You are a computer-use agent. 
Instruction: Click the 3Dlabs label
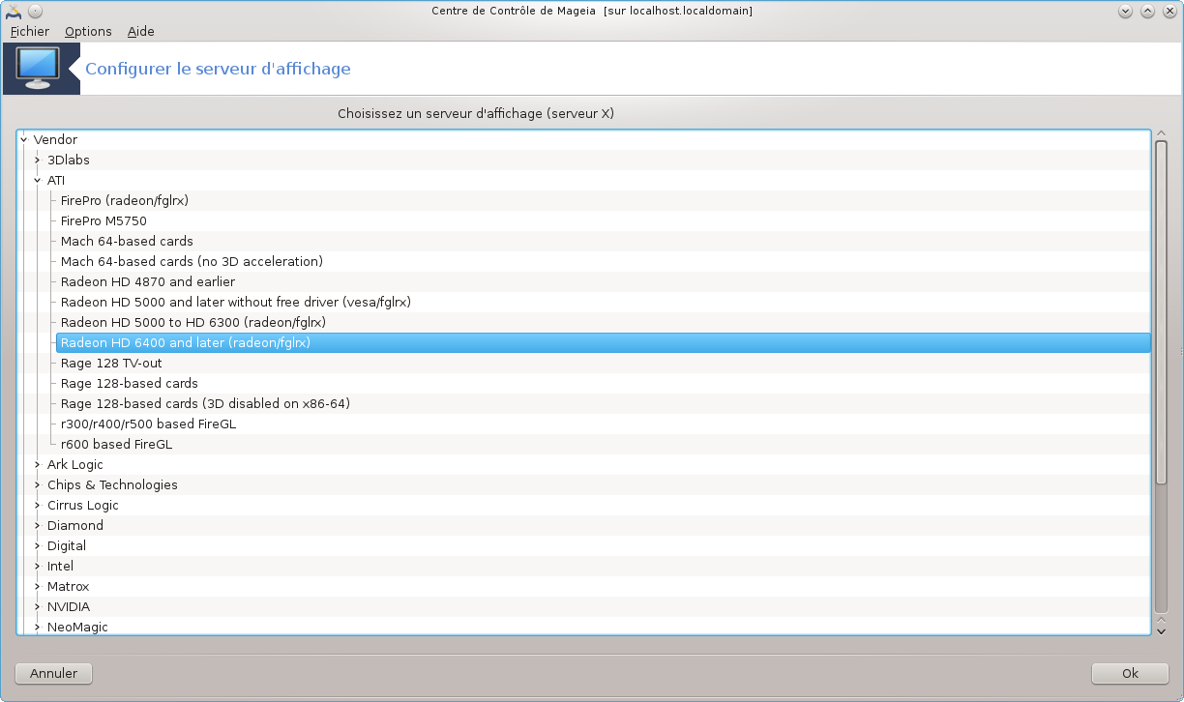coord(69,161)
